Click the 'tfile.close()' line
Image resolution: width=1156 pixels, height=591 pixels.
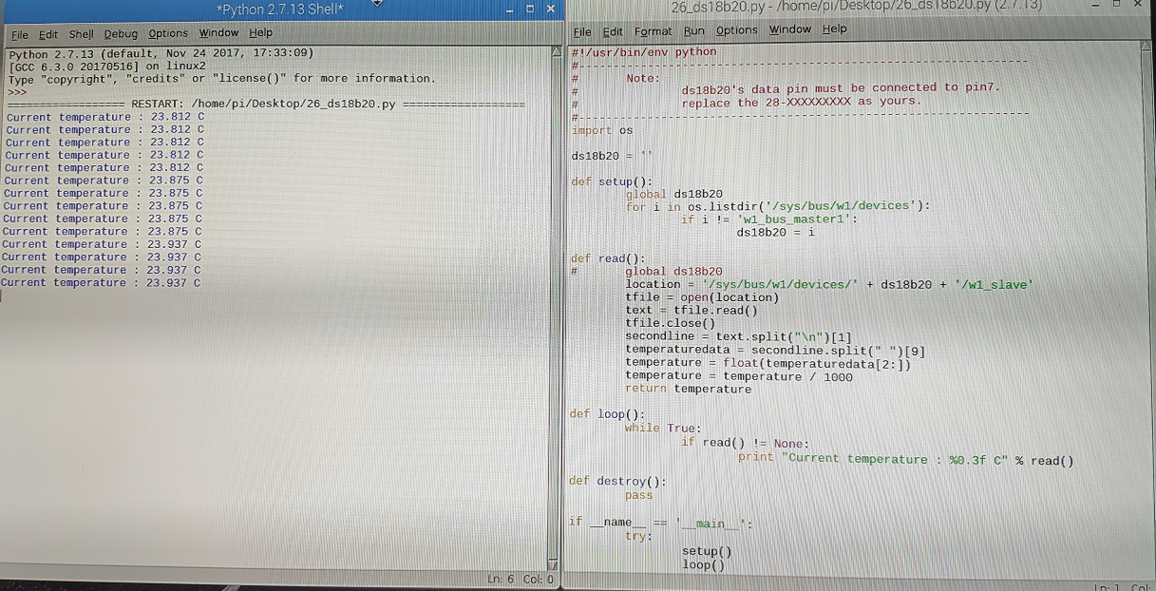(x=671, y=323)
